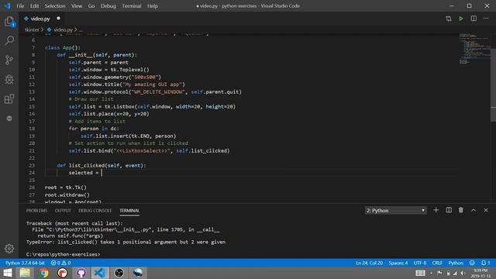Open the Search view in activity bar
The height and width of the screenshot is (279, 496).
tap(9, 40)
